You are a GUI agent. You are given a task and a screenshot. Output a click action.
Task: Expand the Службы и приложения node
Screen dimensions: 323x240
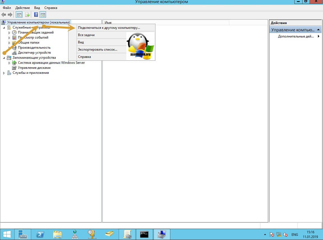[x=4, y=73]
